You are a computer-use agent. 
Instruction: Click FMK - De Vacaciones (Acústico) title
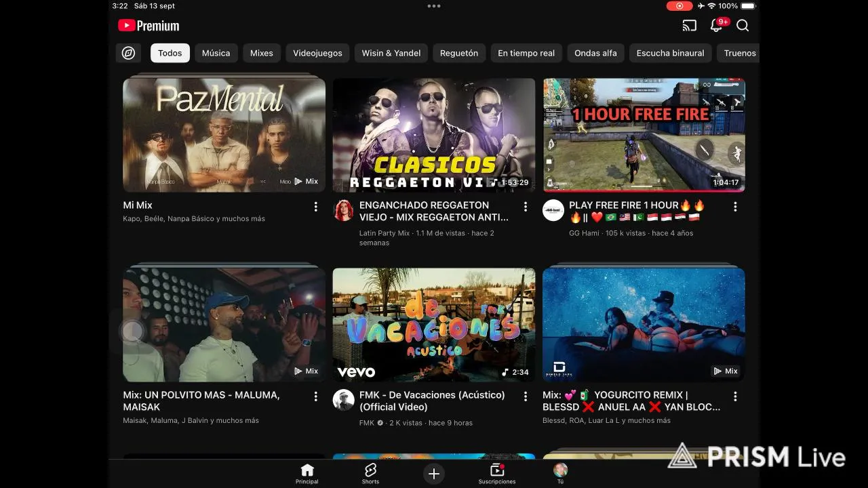coord(432,401)
